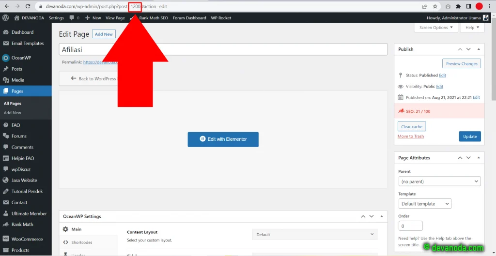Click View Page in admin bar
This screenshot has width=496, height=256.
pyautogui.click(x=115, y=18)
